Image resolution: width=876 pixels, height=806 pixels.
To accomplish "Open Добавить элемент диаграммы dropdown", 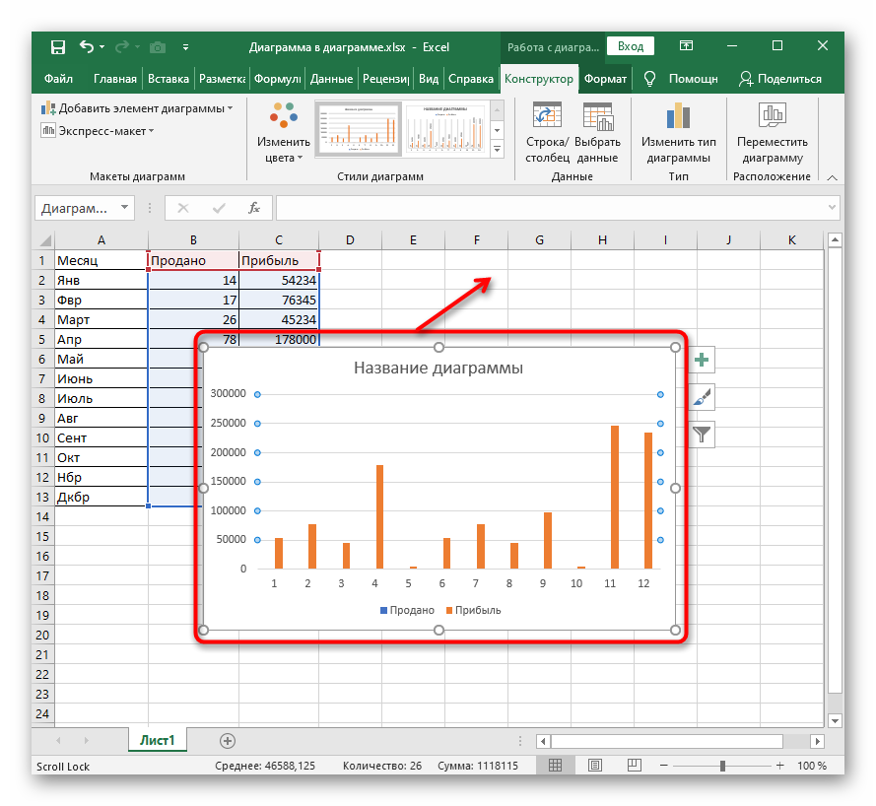I will (137, 108).
